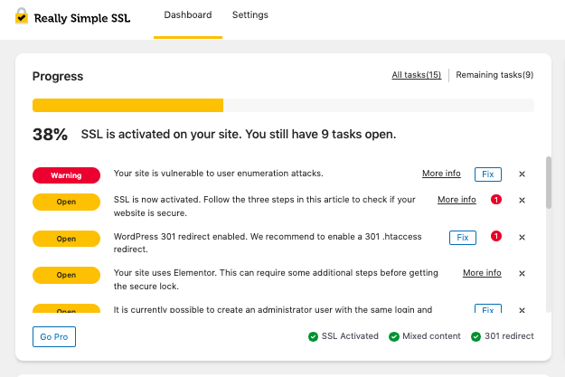This screenshot has width=565, height=377.
Task: Dismiss the SSL now activated task
Action: click(x=522, y=201)
